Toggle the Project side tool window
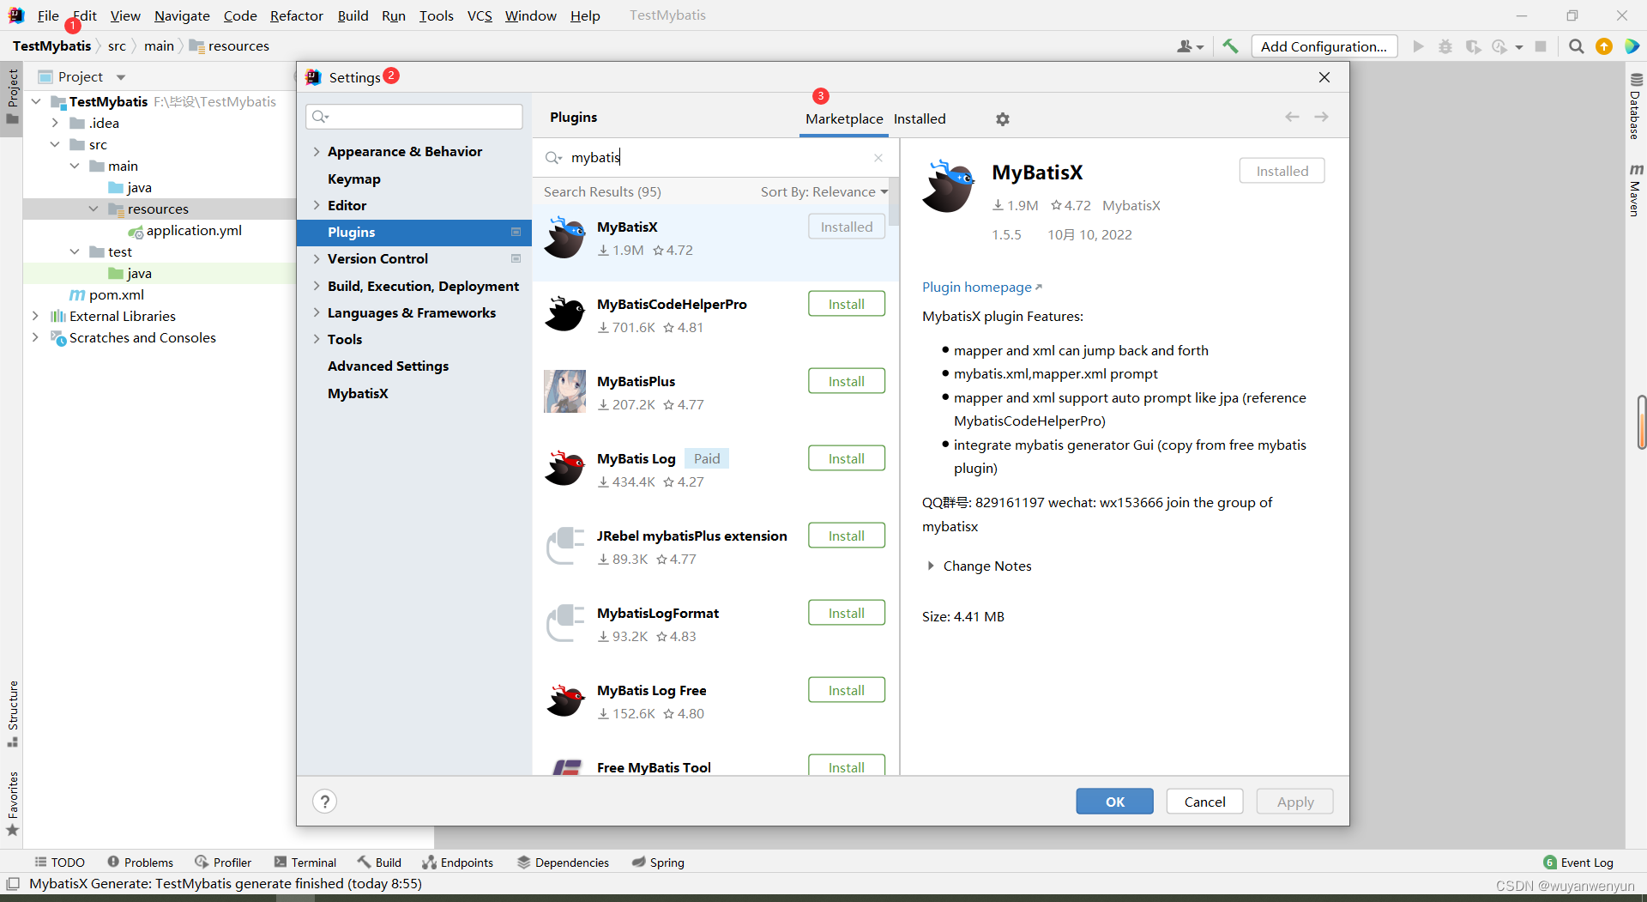The image size is (1647, 902). (x=13, y=96)
